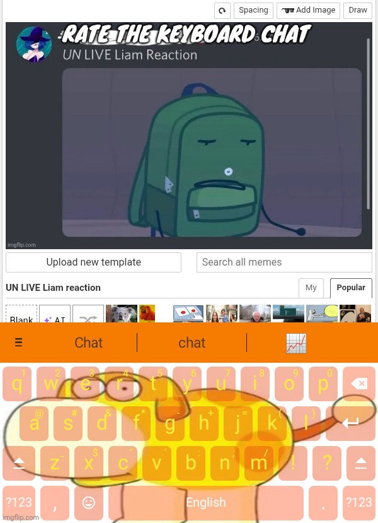
Task: Focus the Search all memes field
Action: tap(284, 262)
